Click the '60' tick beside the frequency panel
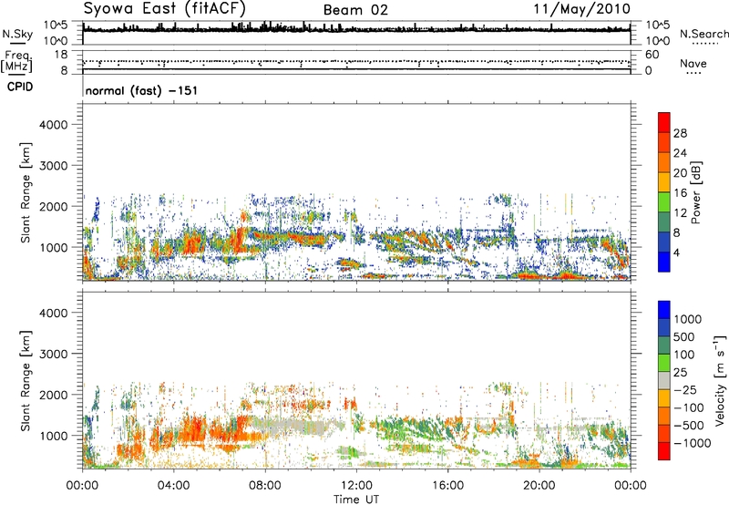This screenshot has height=505, width=729. pos(652,55)
